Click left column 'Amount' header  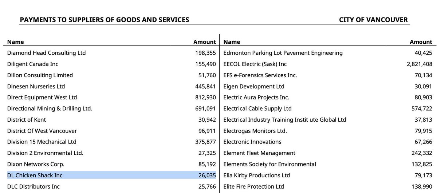click(205, 42)
